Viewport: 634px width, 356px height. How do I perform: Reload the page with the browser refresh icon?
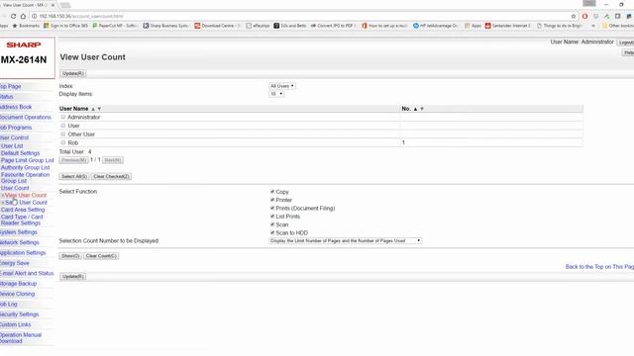[x=13, y=16]
